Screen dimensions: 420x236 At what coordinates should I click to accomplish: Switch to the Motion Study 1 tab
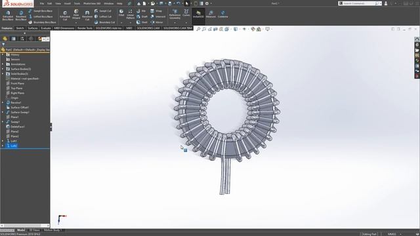(52, 230)
